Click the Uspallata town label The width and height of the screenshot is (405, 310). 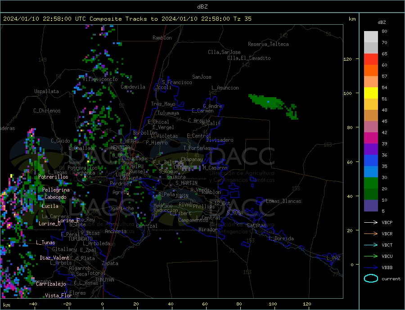[x=46, y=91]
